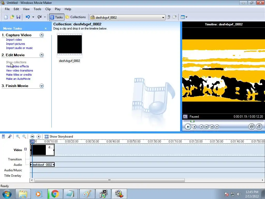Open the collection dropdown desfvbgvf_0002
Image resolution: width=265 pixels, height=199 pixels.
click(127, 17)
